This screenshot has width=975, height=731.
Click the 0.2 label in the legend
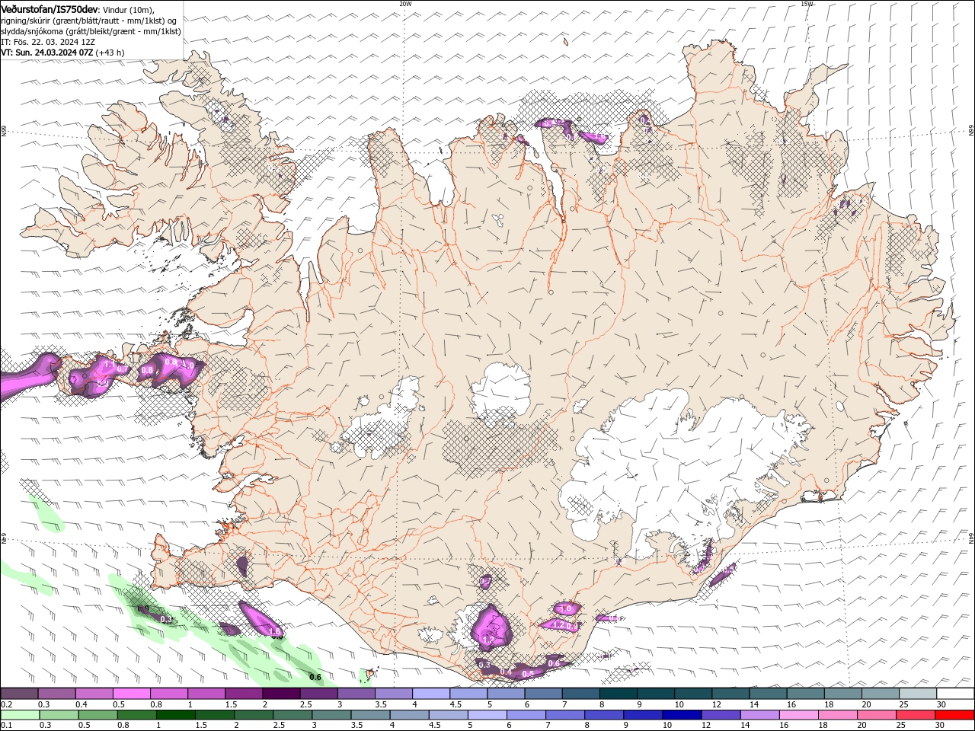[6, 704]
